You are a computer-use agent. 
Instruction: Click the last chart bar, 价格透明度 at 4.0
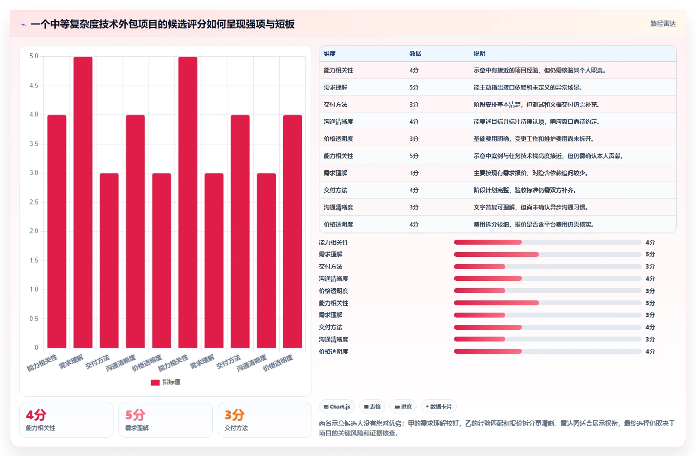pyautogui.click(x=292, y=231)
